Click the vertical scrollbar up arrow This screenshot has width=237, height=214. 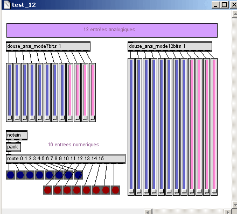pos(234,15)
